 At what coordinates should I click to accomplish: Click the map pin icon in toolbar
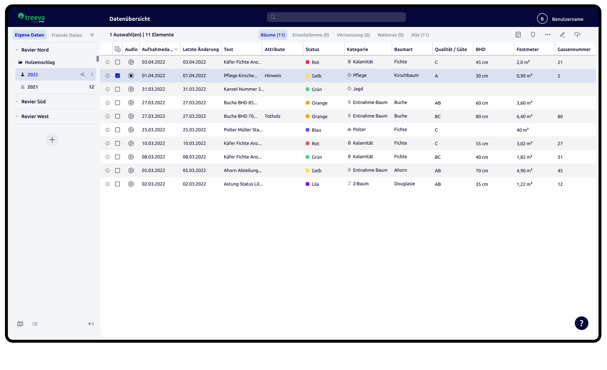(x=533, y=35)
